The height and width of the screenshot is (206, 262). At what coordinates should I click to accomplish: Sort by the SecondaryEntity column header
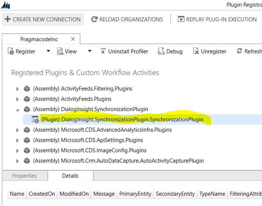(175, 194)
